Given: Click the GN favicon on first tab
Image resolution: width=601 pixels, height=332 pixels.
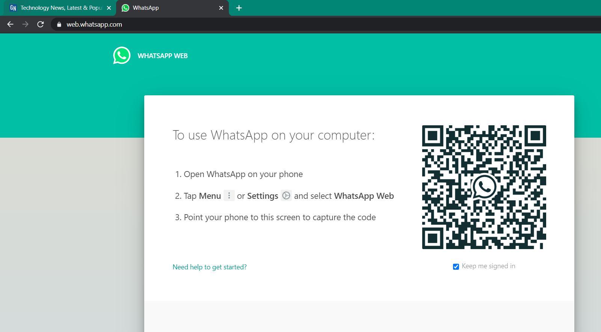Looking at the screenshot, I should (13, 8).
